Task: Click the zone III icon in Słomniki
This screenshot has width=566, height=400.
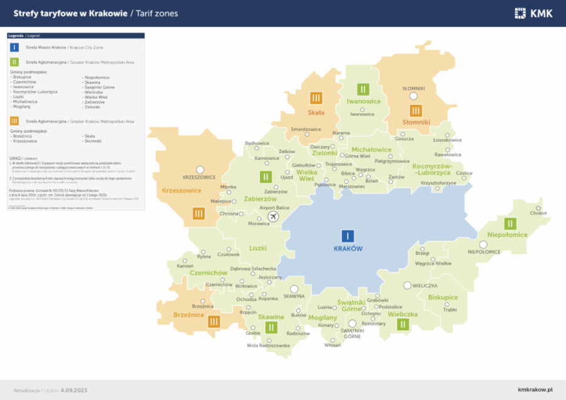Action: tap(416, 111)
